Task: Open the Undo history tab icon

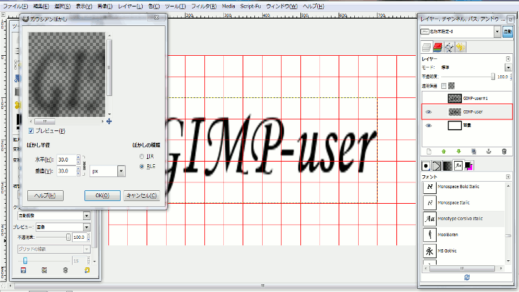Action: click(461, 47)
